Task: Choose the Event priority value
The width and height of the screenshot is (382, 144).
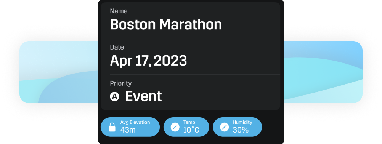Action: tap(143, 96)
